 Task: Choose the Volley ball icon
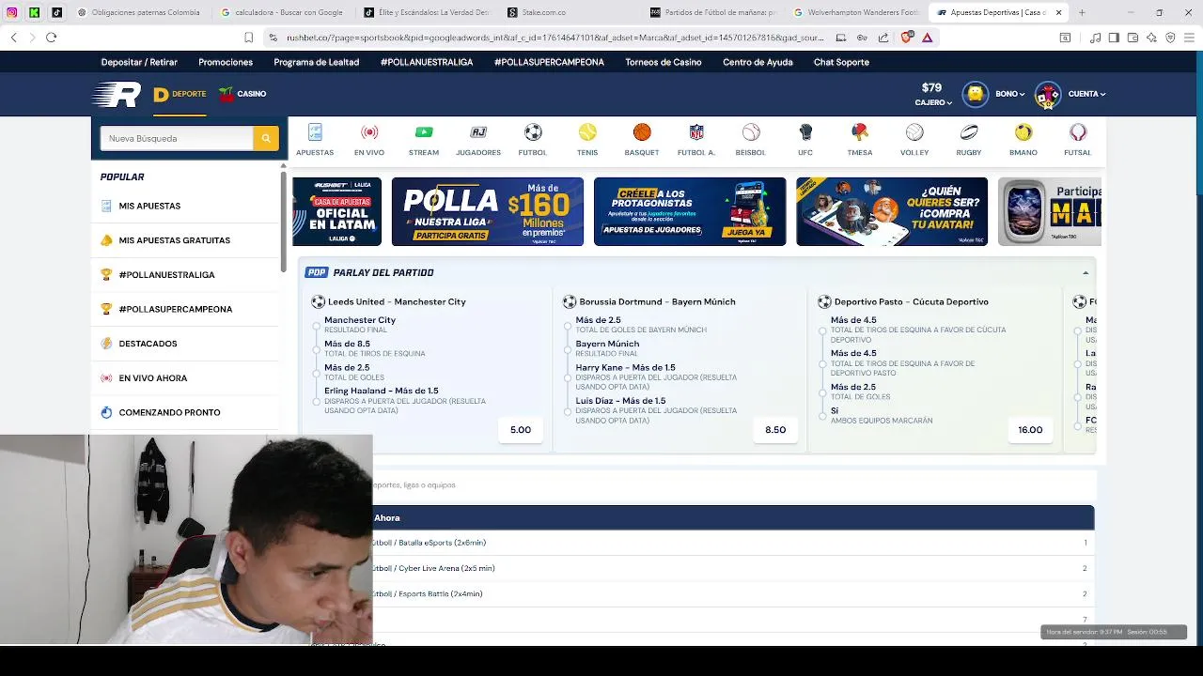click(x=914, y=132)
